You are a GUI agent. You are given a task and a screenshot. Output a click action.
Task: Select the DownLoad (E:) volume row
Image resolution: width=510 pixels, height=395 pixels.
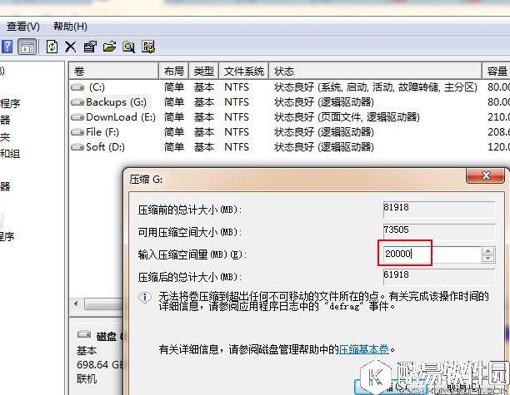(289, 117)
